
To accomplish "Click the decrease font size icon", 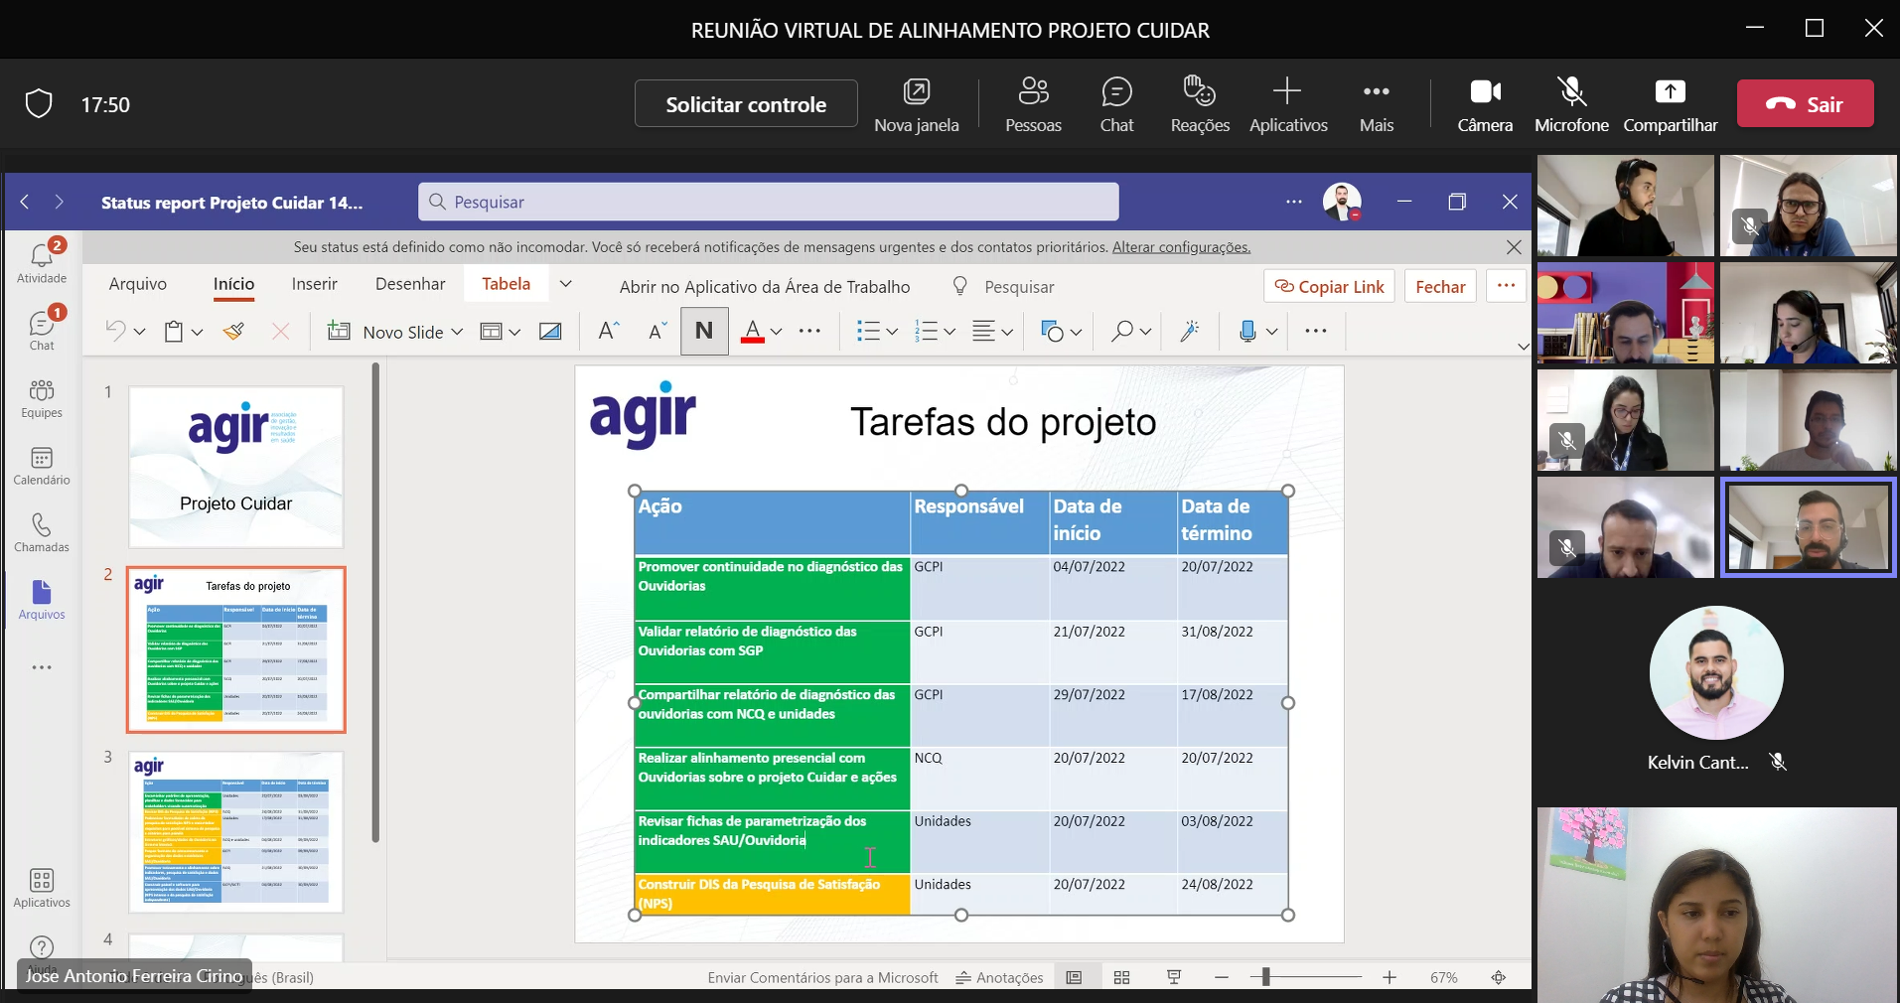I will (657, 332).
